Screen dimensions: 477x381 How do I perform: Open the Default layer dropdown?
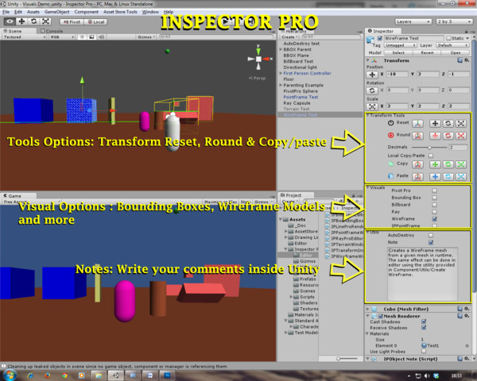coord(452,45)
